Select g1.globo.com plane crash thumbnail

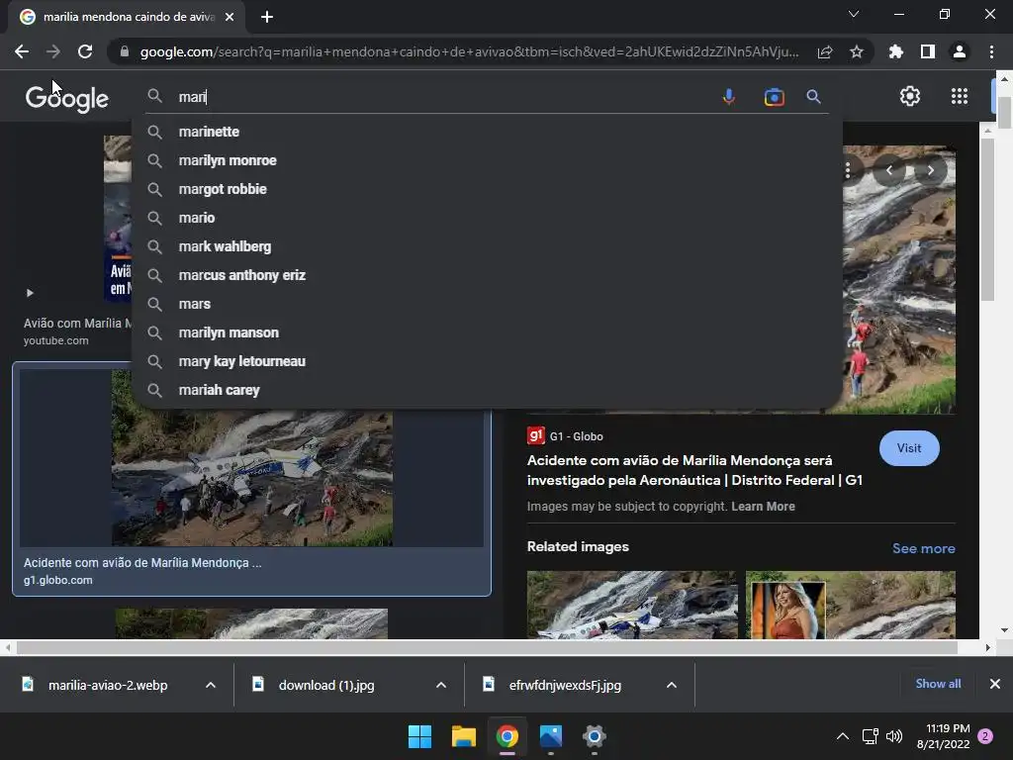pos(252,458)
